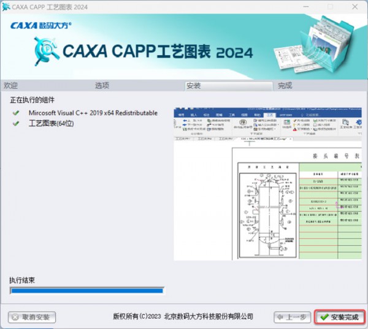The width and height of the screenshot is (368, 329).
Task: Select the 完成 step tab
Action: 285,86
